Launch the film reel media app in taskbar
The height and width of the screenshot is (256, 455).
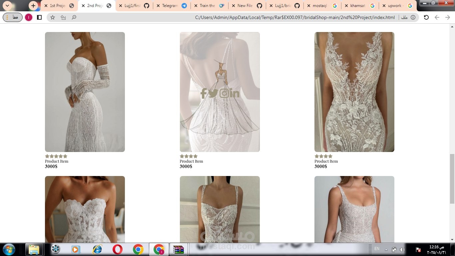56,249
